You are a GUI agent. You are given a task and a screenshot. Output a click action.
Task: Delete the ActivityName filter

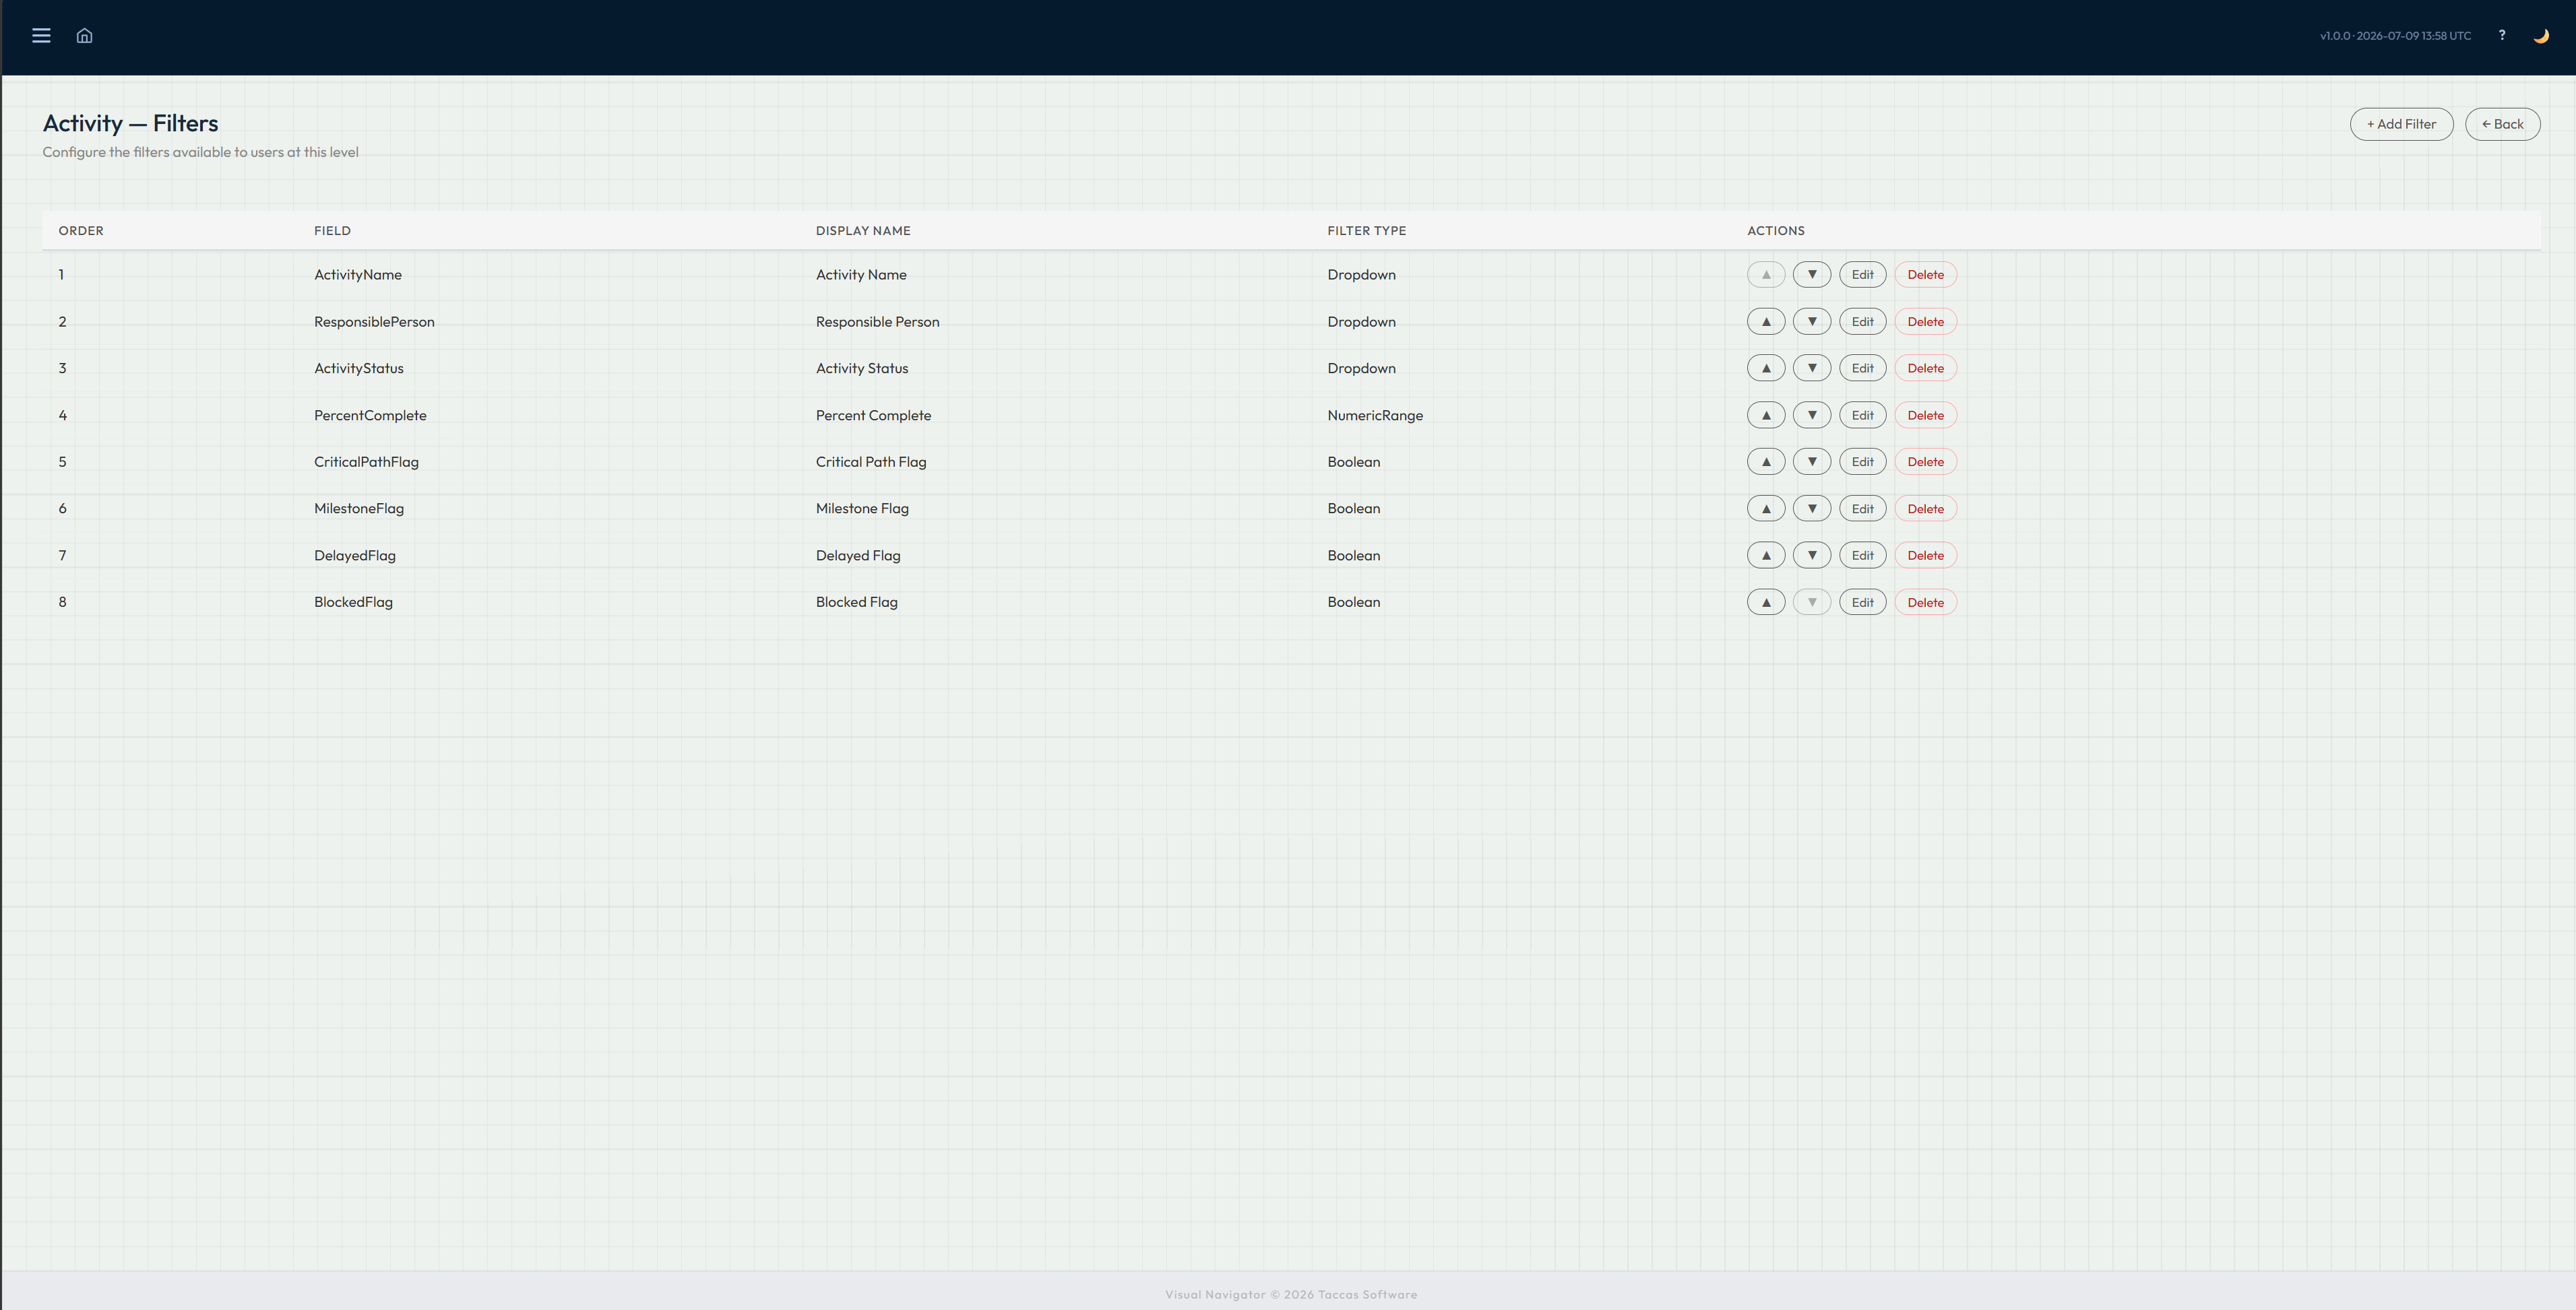tap(1925, 275)
